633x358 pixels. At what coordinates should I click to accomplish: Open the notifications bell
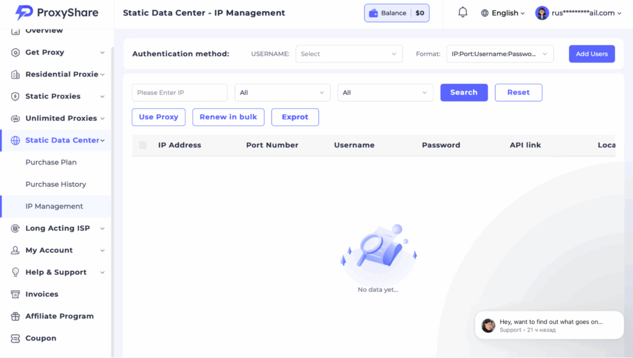462,12
